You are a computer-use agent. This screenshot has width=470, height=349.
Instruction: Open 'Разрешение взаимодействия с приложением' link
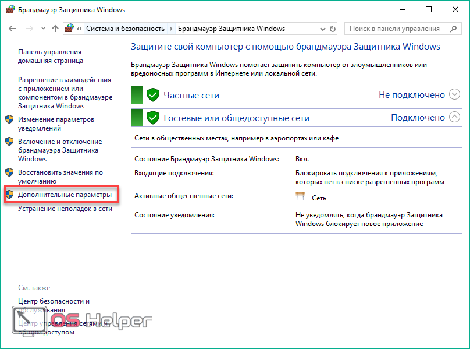pyautogui.click(x=65, y=93)
